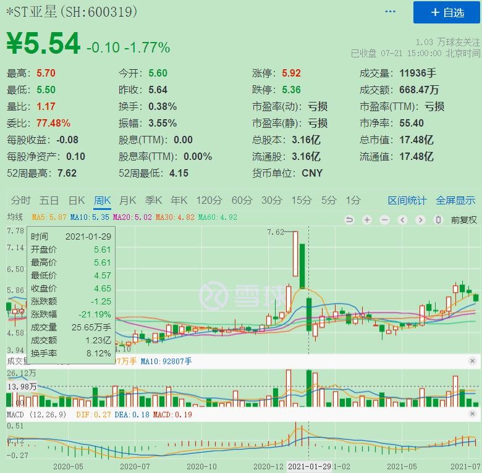
Task: Click the 52周最高 value 7.62
Action: (x=67, y=174)
